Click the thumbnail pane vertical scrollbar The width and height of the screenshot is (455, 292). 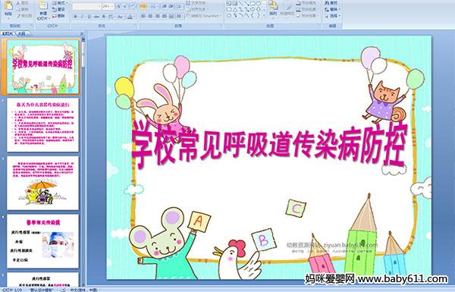click(x=83, y=162)
